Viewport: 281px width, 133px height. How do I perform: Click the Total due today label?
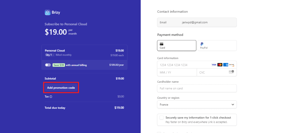point(55,108)
